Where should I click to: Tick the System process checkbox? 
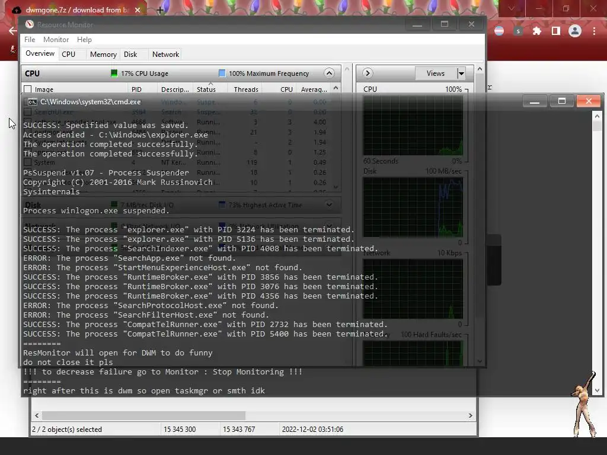27,162
